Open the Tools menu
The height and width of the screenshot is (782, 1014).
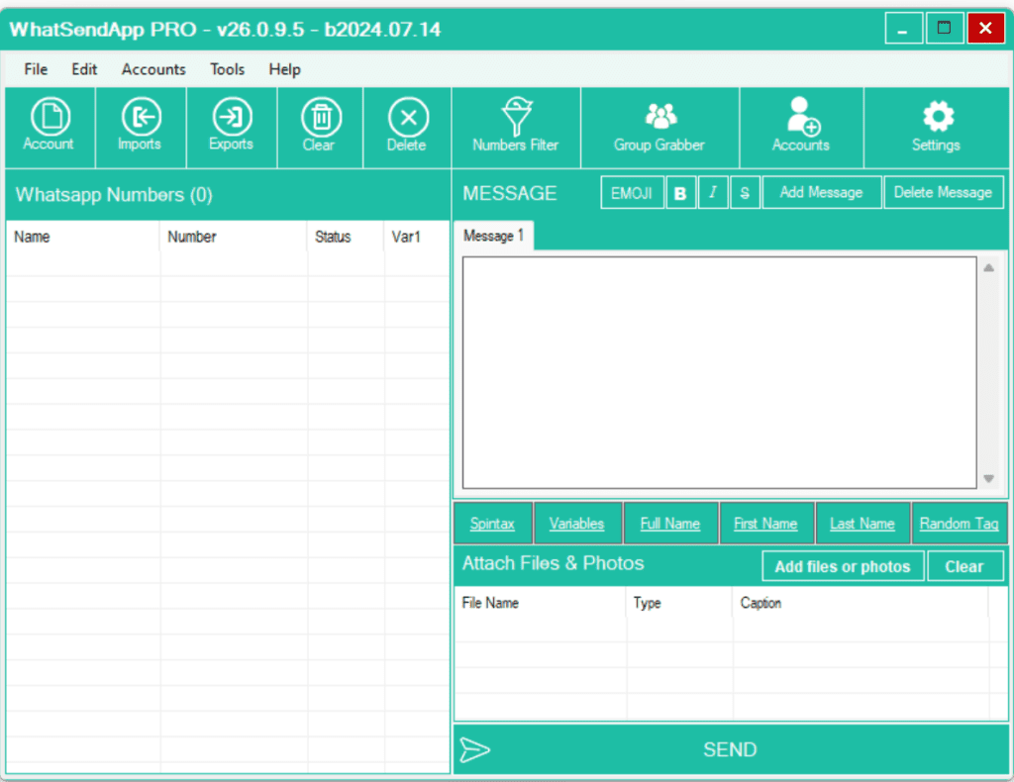[x=228, y=69]
